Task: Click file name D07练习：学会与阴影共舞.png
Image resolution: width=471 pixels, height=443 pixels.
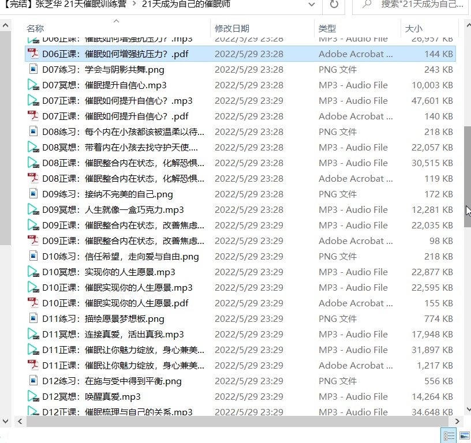Action: coord(103,70)
